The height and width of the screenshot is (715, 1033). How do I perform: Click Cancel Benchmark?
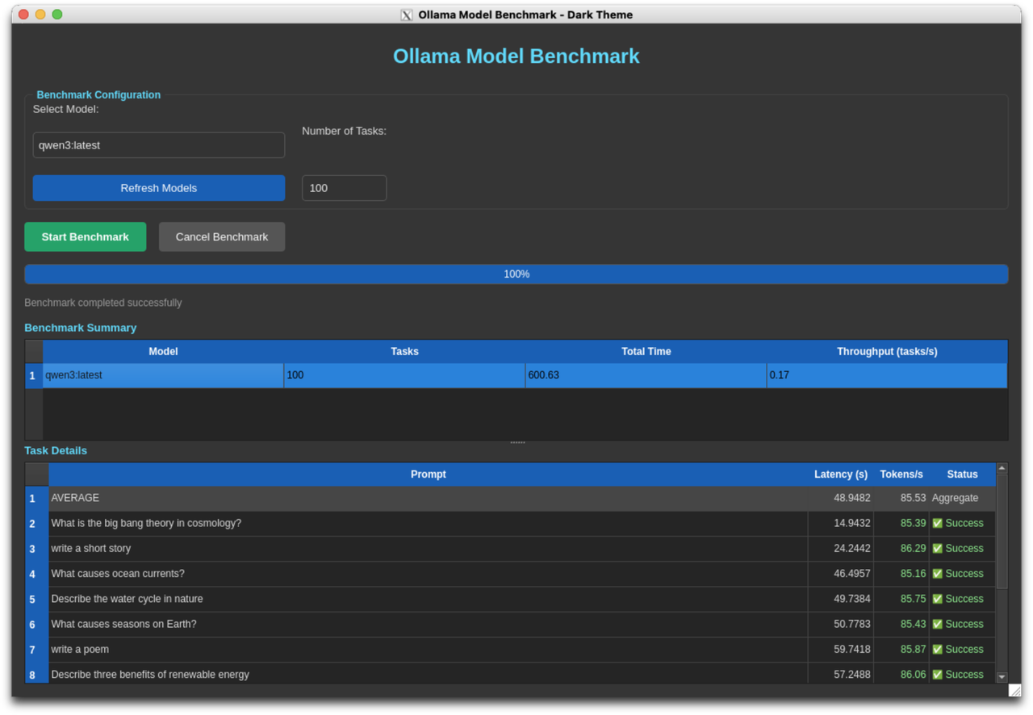[x=221, y=236]
